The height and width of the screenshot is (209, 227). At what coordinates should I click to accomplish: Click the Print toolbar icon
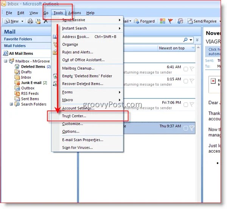click(30, 21)
